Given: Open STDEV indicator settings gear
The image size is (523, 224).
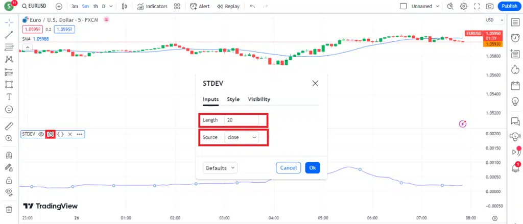Looking at the screenshot, I should [51, 134].
